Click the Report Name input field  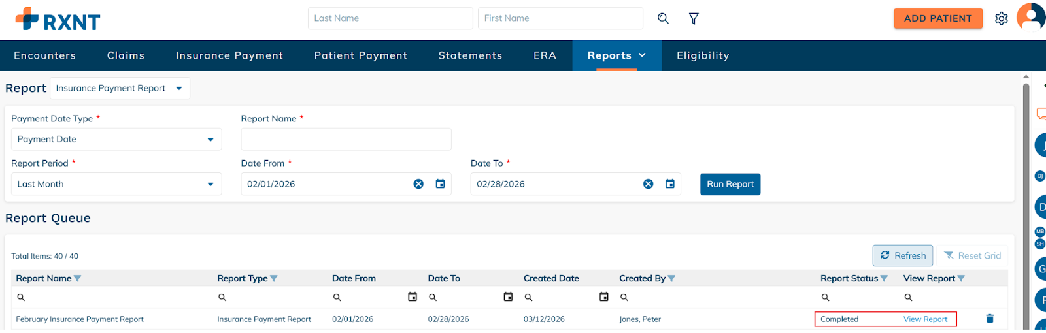pyautogui.click(x=346, y=140)
